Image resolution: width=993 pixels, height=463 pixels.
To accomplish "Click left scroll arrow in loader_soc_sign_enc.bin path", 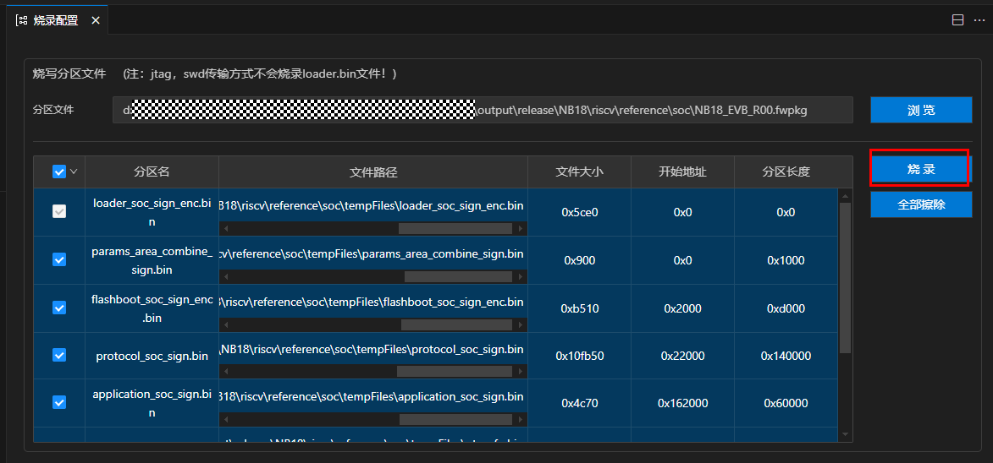I will coord(225,228).
